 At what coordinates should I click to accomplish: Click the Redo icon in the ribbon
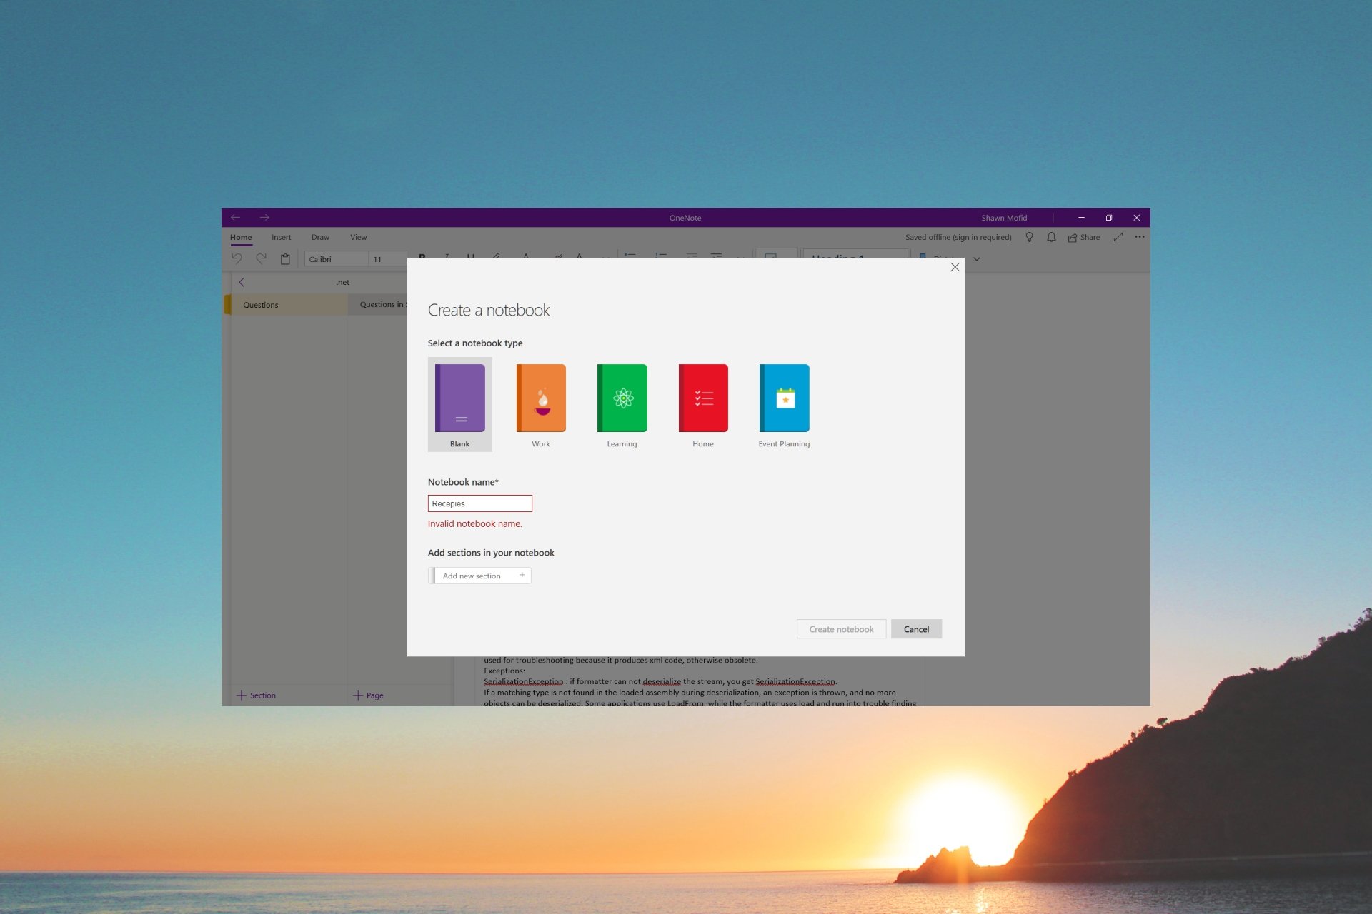[261, 258]
